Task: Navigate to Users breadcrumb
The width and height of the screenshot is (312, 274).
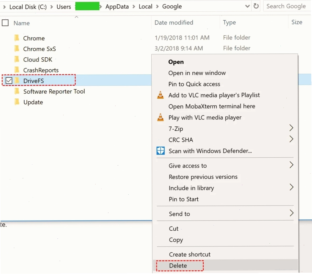Action: (x=64, y=7)
